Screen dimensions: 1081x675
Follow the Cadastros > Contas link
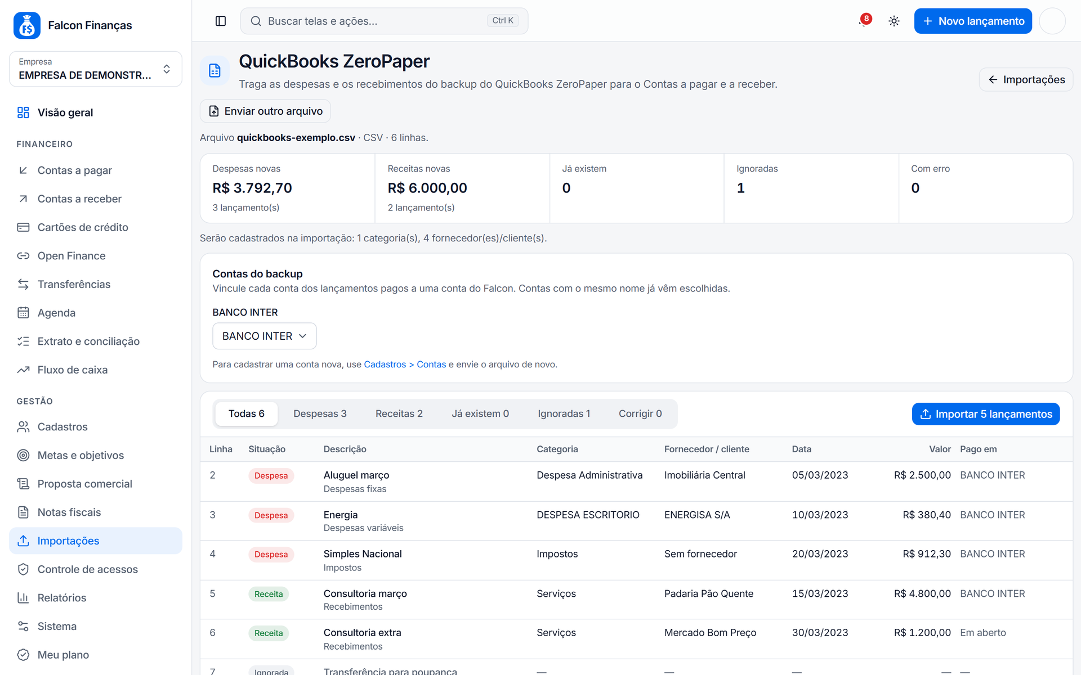[x=405, y=364]
